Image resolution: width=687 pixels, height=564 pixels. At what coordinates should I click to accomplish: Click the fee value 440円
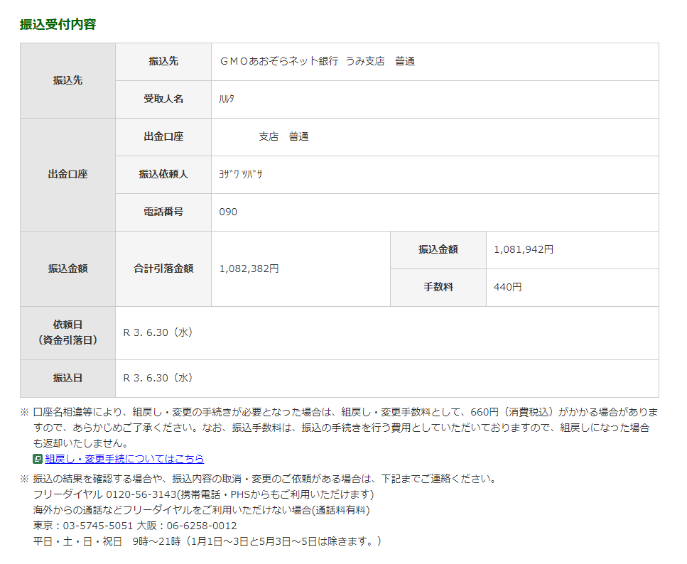click(508, 288)
